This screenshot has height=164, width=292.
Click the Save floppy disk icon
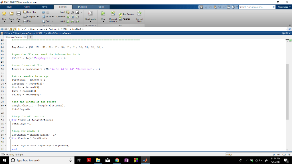[x=19, y=13]
